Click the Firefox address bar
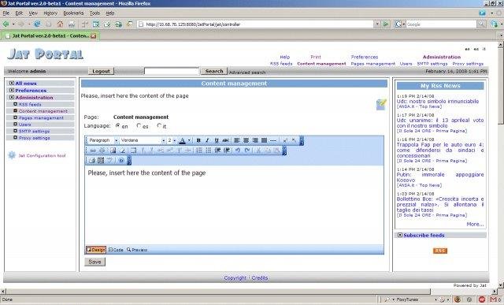The width and height of the screenshot is (504, 305). [255, 24]
